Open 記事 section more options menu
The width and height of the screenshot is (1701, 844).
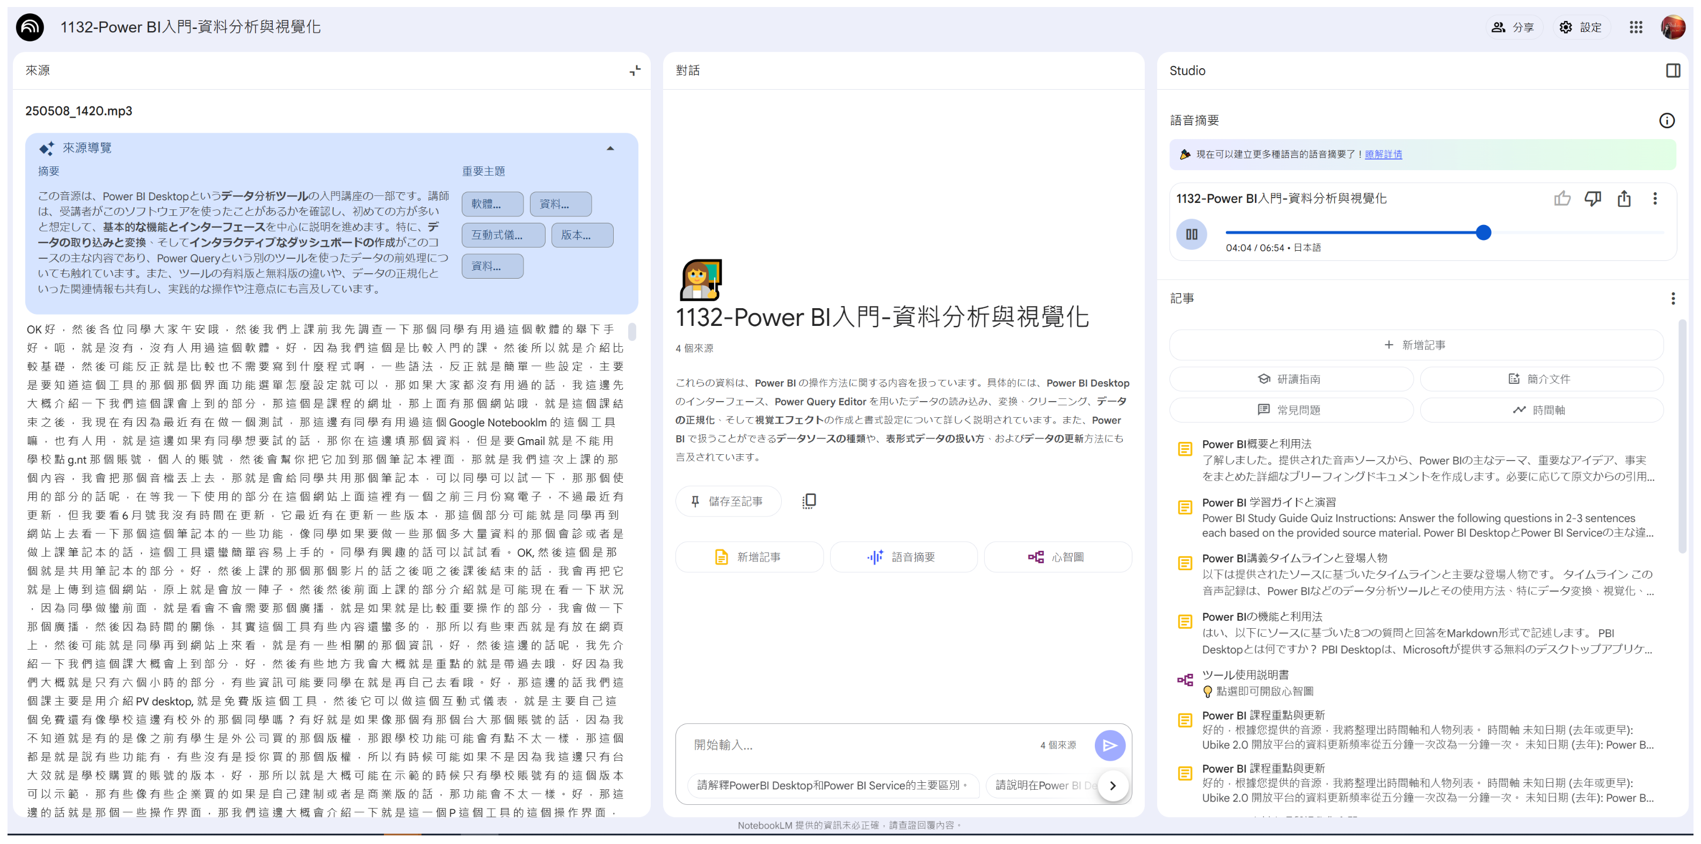pyautogui.click(x=1673, y=299)
